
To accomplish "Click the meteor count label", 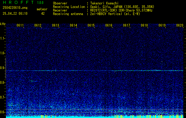I will (x=42, y=9).
